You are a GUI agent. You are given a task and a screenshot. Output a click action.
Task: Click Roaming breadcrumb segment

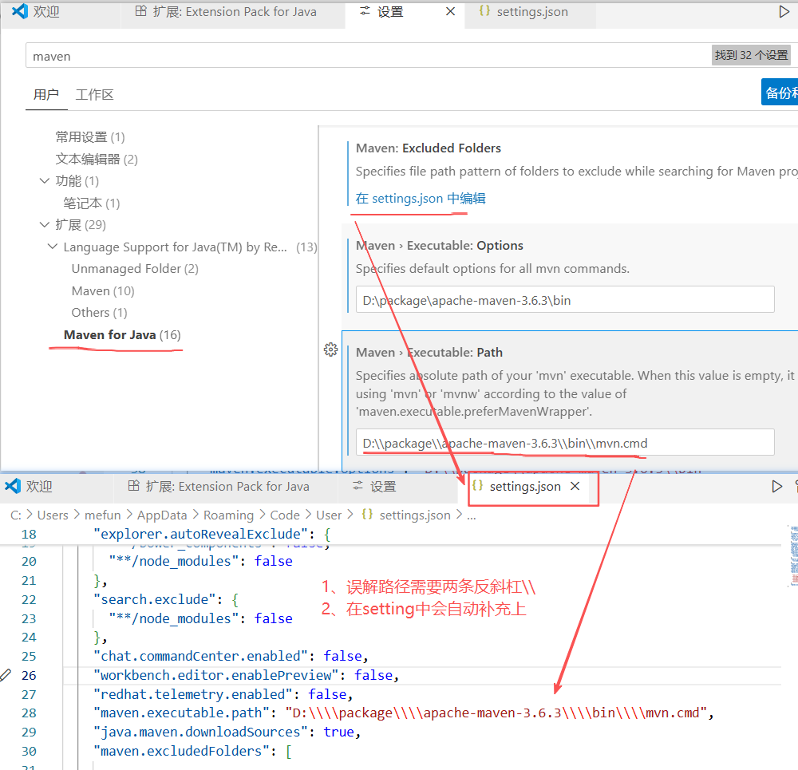point(228,515)
